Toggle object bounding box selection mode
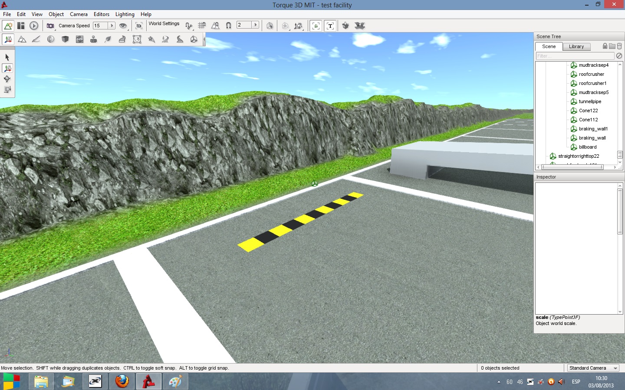This screenshot has width=625, height=390. 270,26
